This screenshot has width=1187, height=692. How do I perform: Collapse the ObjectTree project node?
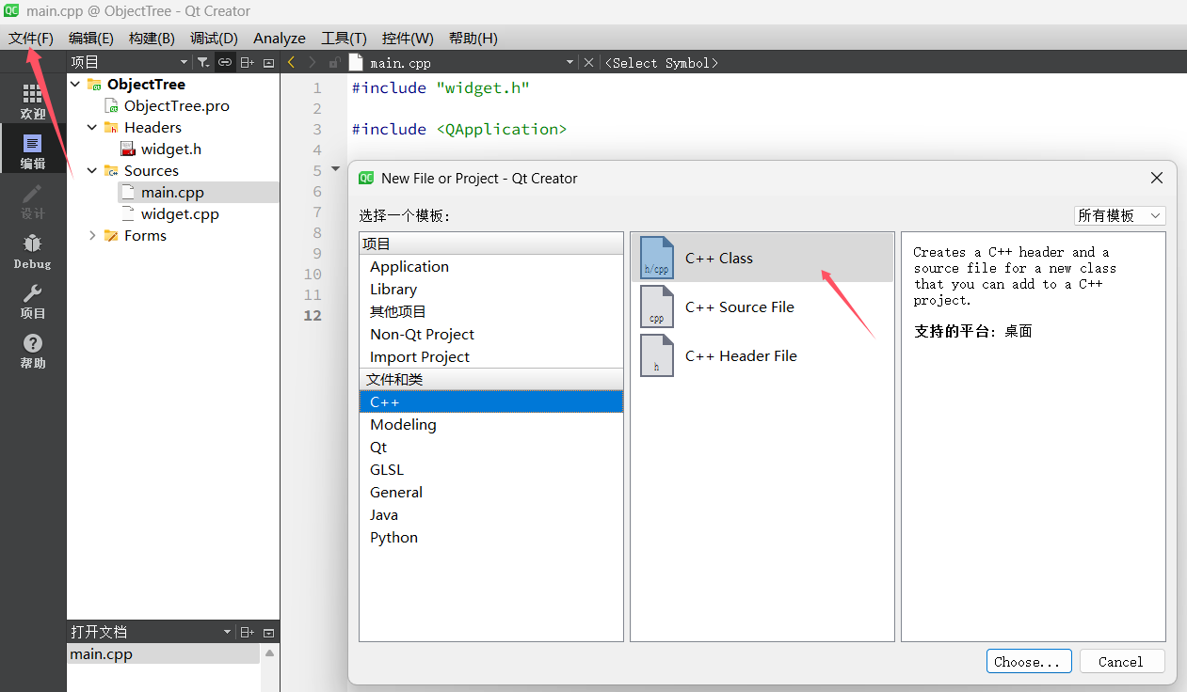(75, 84)
